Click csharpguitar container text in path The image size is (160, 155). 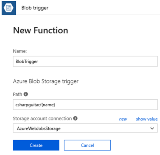point(28,105)
